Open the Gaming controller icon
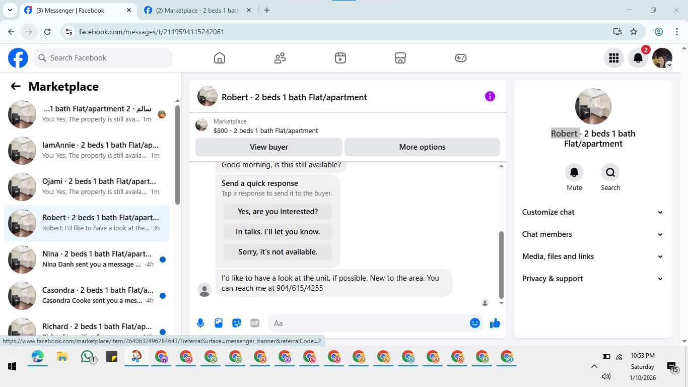Viewport: 688px width, 387px height. click(x=461, y=58)
